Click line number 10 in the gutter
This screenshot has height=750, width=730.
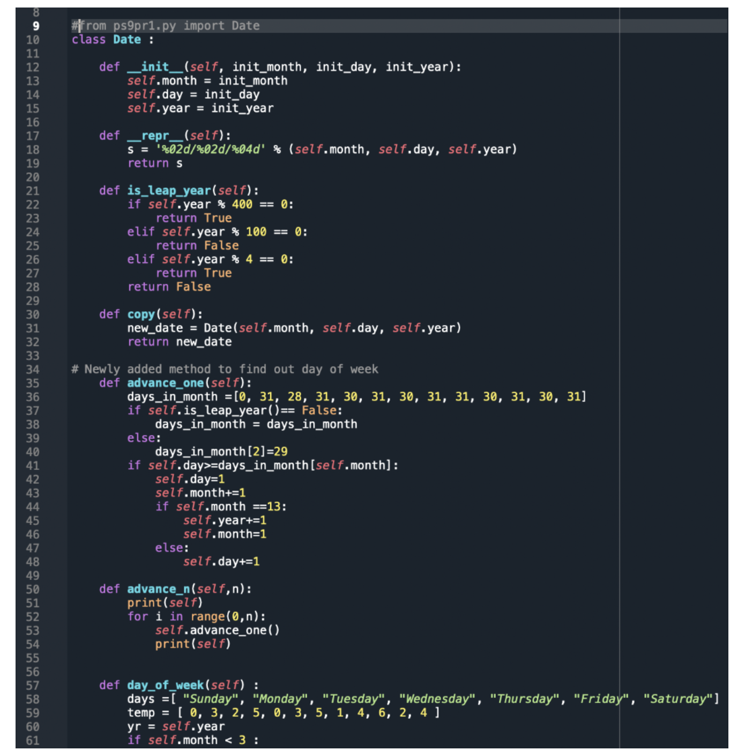tap(33, 40)
